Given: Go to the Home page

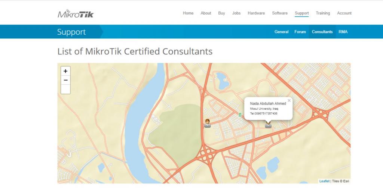Looking at the screenshot, I should 188,13.
